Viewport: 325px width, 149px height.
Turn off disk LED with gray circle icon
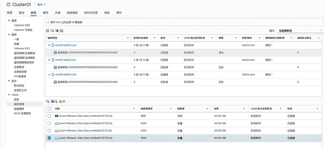64,102
